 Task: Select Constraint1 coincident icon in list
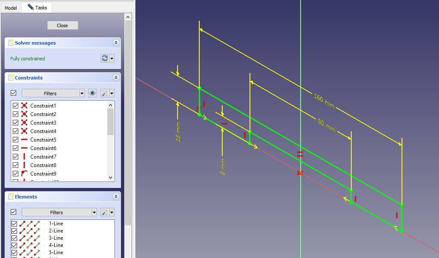24,106
